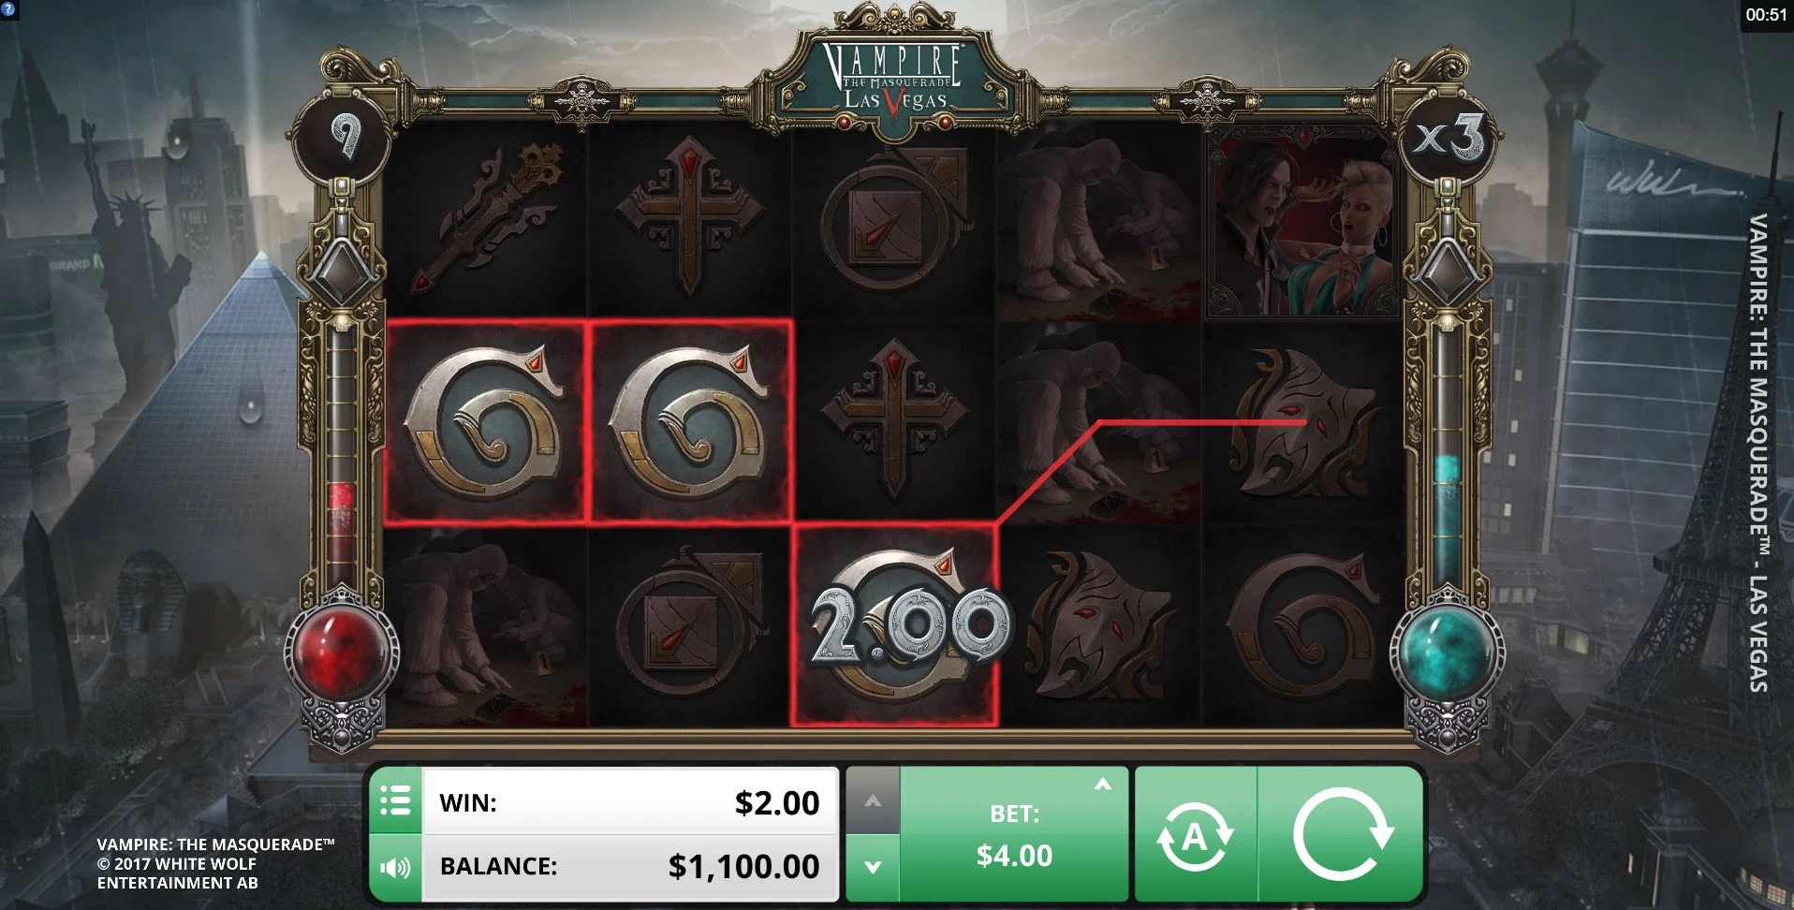Click the Vampire Las Vegas logo
This screenshot has width=1794, height=910.
pyautogui.click(x=893, y=78)
